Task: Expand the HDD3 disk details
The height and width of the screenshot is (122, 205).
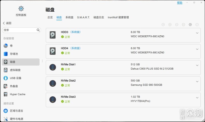Action: (197, 33)
